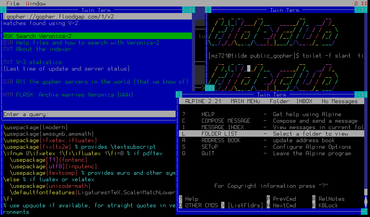
Task: Expand DIR All the gopher servers in the world
Action: tap(95, 82)
